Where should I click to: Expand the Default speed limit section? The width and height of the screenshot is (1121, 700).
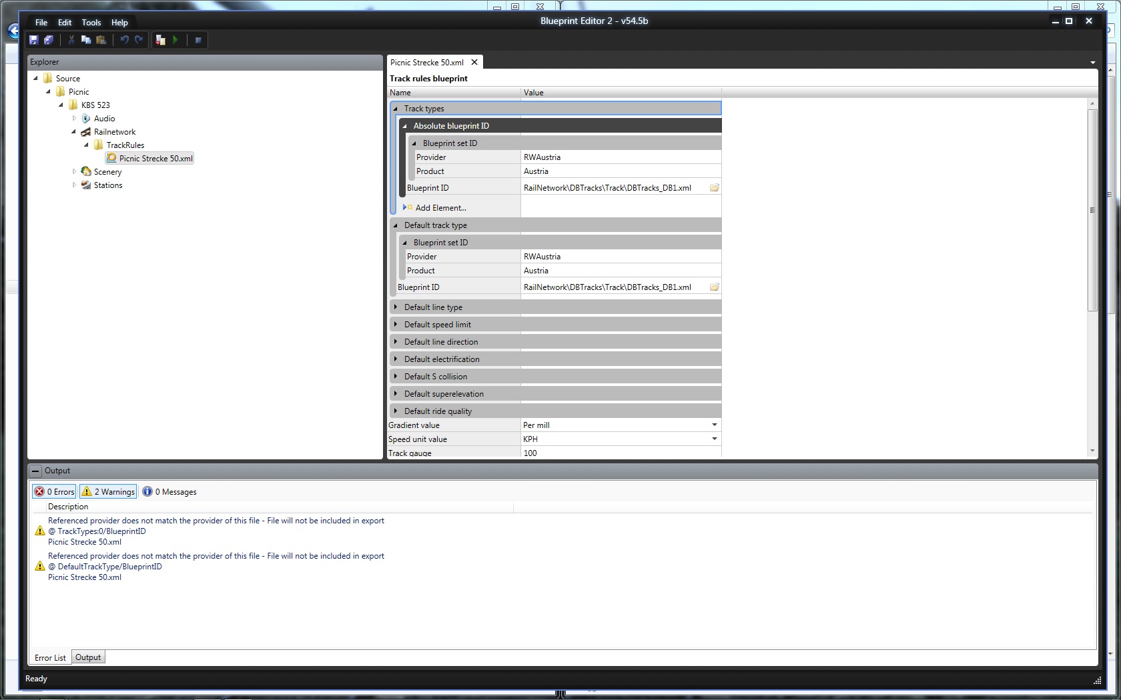click(x=396, y=325)
